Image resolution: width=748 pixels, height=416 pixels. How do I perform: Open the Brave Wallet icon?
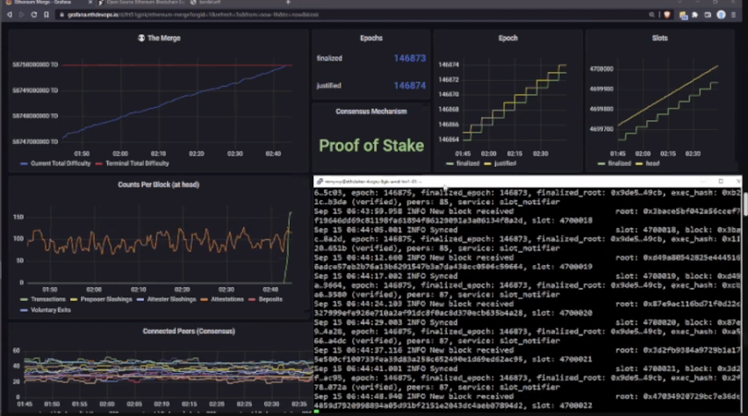tap(708, 15)
